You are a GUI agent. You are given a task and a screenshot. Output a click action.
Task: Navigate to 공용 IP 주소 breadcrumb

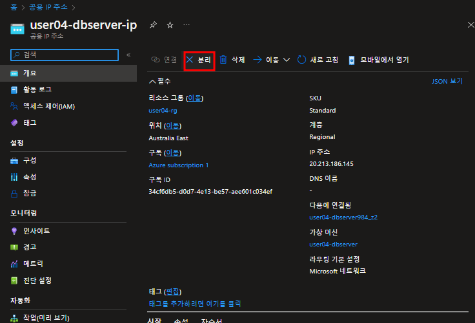[48, 7]
